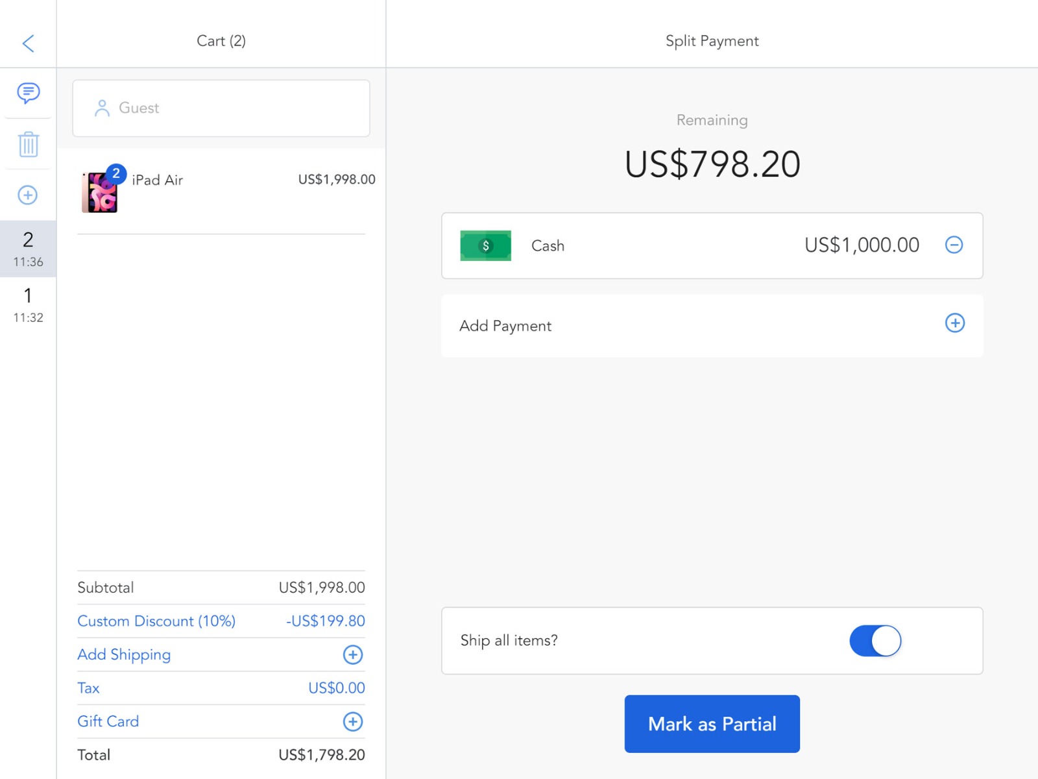This screenshot has width=1038, height=779.
Task: Click the Add Payment plus icon
Action: pos(954,323)
